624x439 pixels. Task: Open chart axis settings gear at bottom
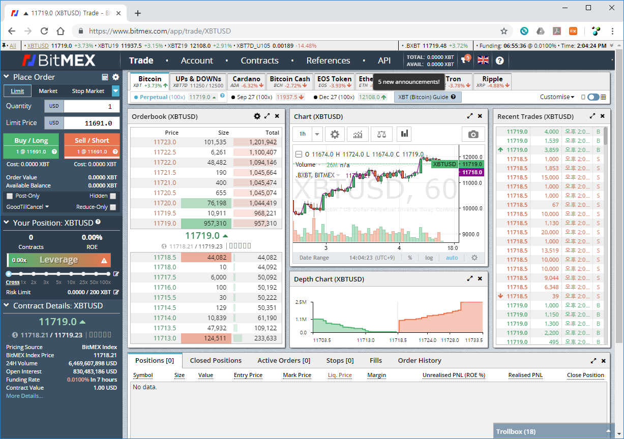474,258
